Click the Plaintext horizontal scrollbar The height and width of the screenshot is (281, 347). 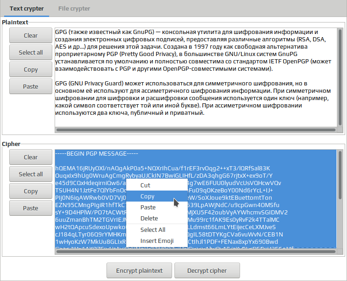tap(196, 130)
